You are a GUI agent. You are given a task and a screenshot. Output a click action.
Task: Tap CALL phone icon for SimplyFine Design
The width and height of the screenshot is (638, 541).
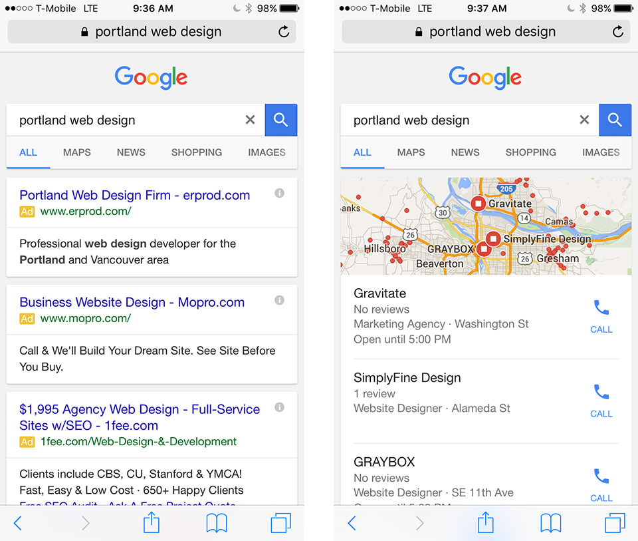point(601,401)
